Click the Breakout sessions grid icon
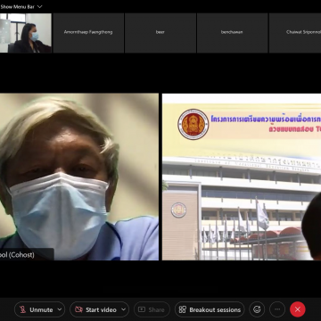321x321 pixels. click(182, 309)
